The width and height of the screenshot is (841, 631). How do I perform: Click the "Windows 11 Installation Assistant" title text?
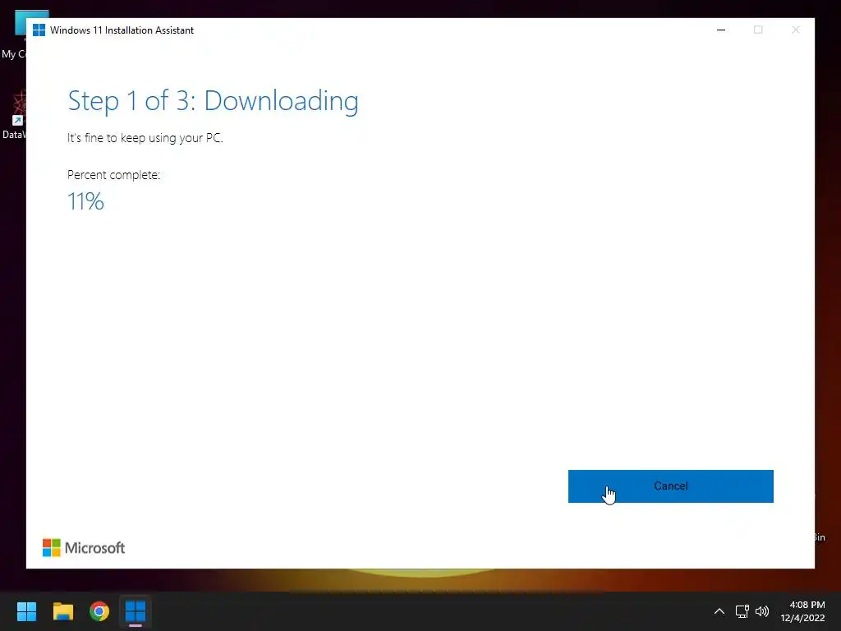click(x=122, y=30)
